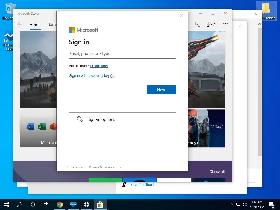Viewport: 280px width, 210px height.
Task: Open the Microsoft 365 Office tile
Action: tap(38, 129)
